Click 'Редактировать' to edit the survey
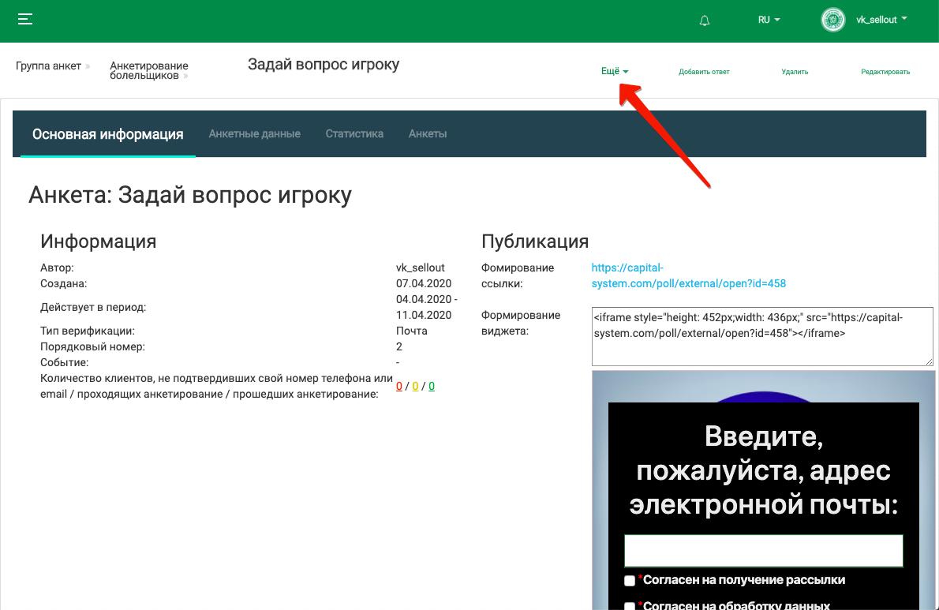Viewport: 939px width, 610px height. pyautogui.click(x=885, y=72)
